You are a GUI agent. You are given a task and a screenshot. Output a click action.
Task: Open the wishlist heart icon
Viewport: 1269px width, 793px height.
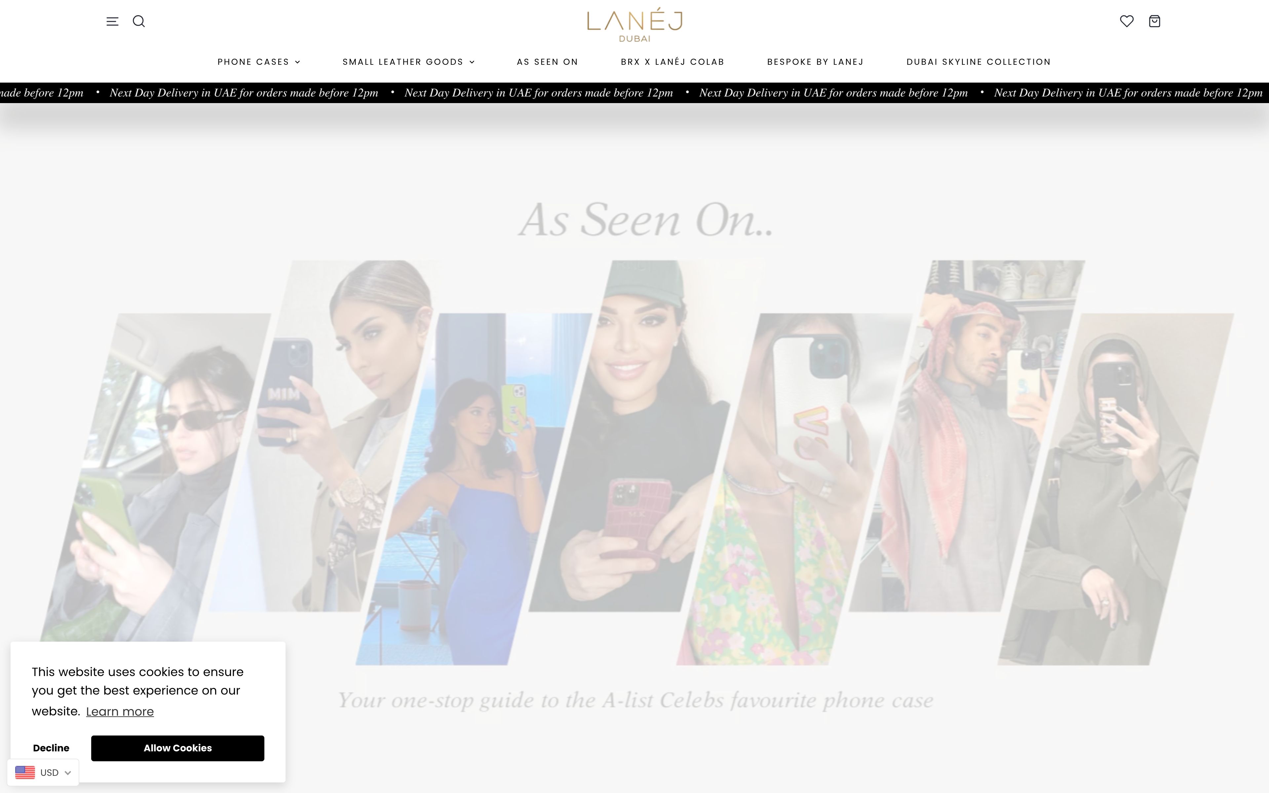(x=1126, y=21)
